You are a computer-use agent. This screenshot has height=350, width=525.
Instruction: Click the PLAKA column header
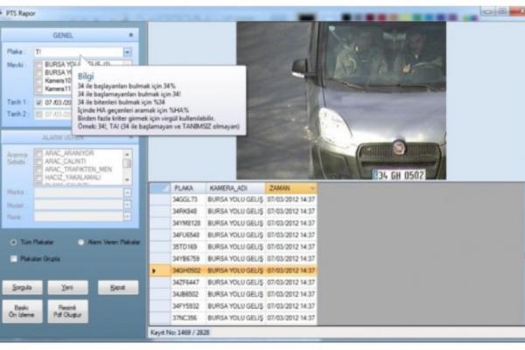(185, 187)
